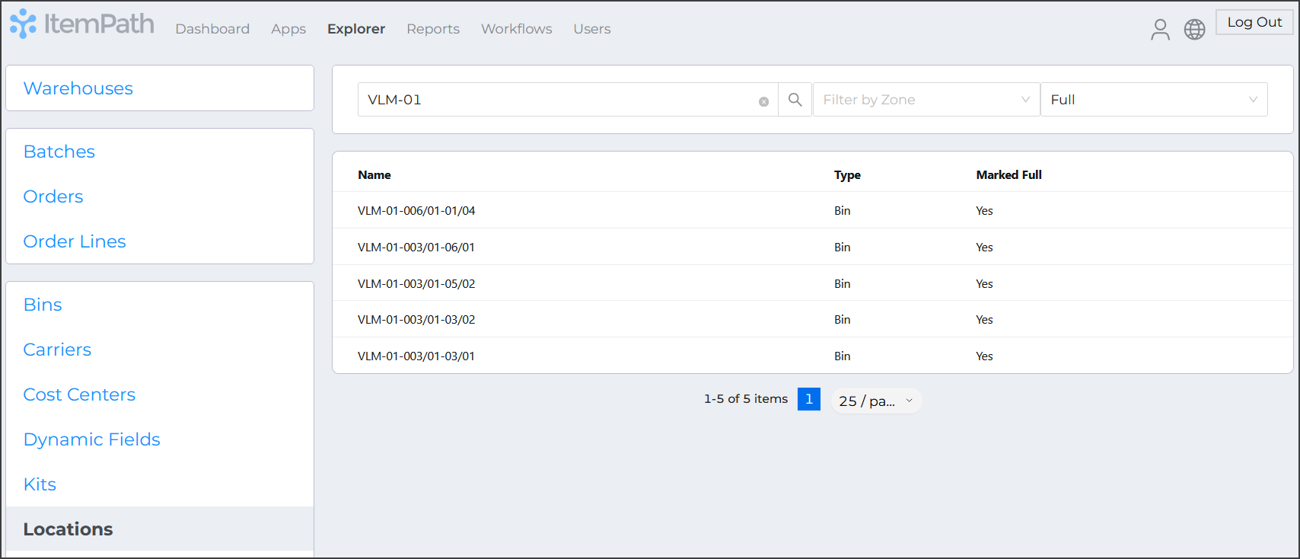This screenshot has width=1300, height=559.
Task: Select the Explorer navigation item
Action: click(356, 29)
